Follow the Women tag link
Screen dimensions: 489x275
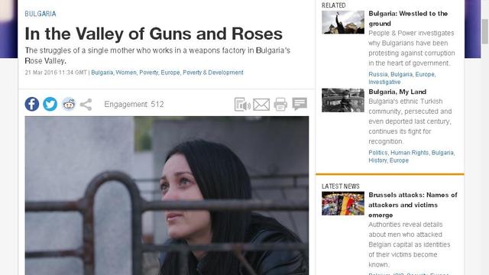click(126, 73)
